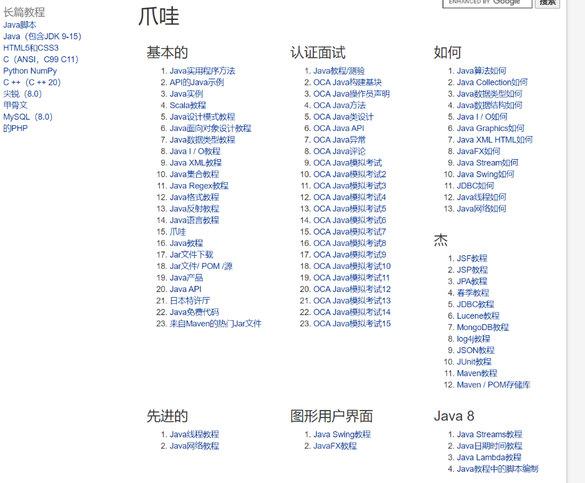Screen dimensions: 585x483
Task: Open Java教程/测验 link
Action: pyautogui.click(x=339, y=71)
